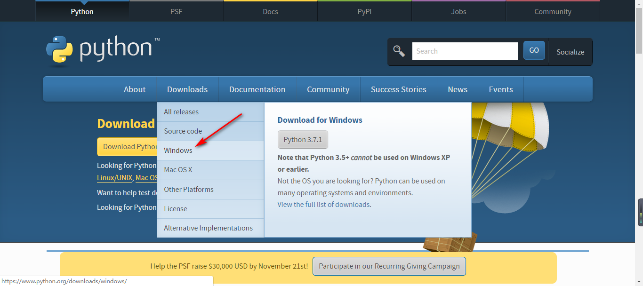Open the Events navigation menu
Screen dimensions: 643x286
tap(501, 89)
